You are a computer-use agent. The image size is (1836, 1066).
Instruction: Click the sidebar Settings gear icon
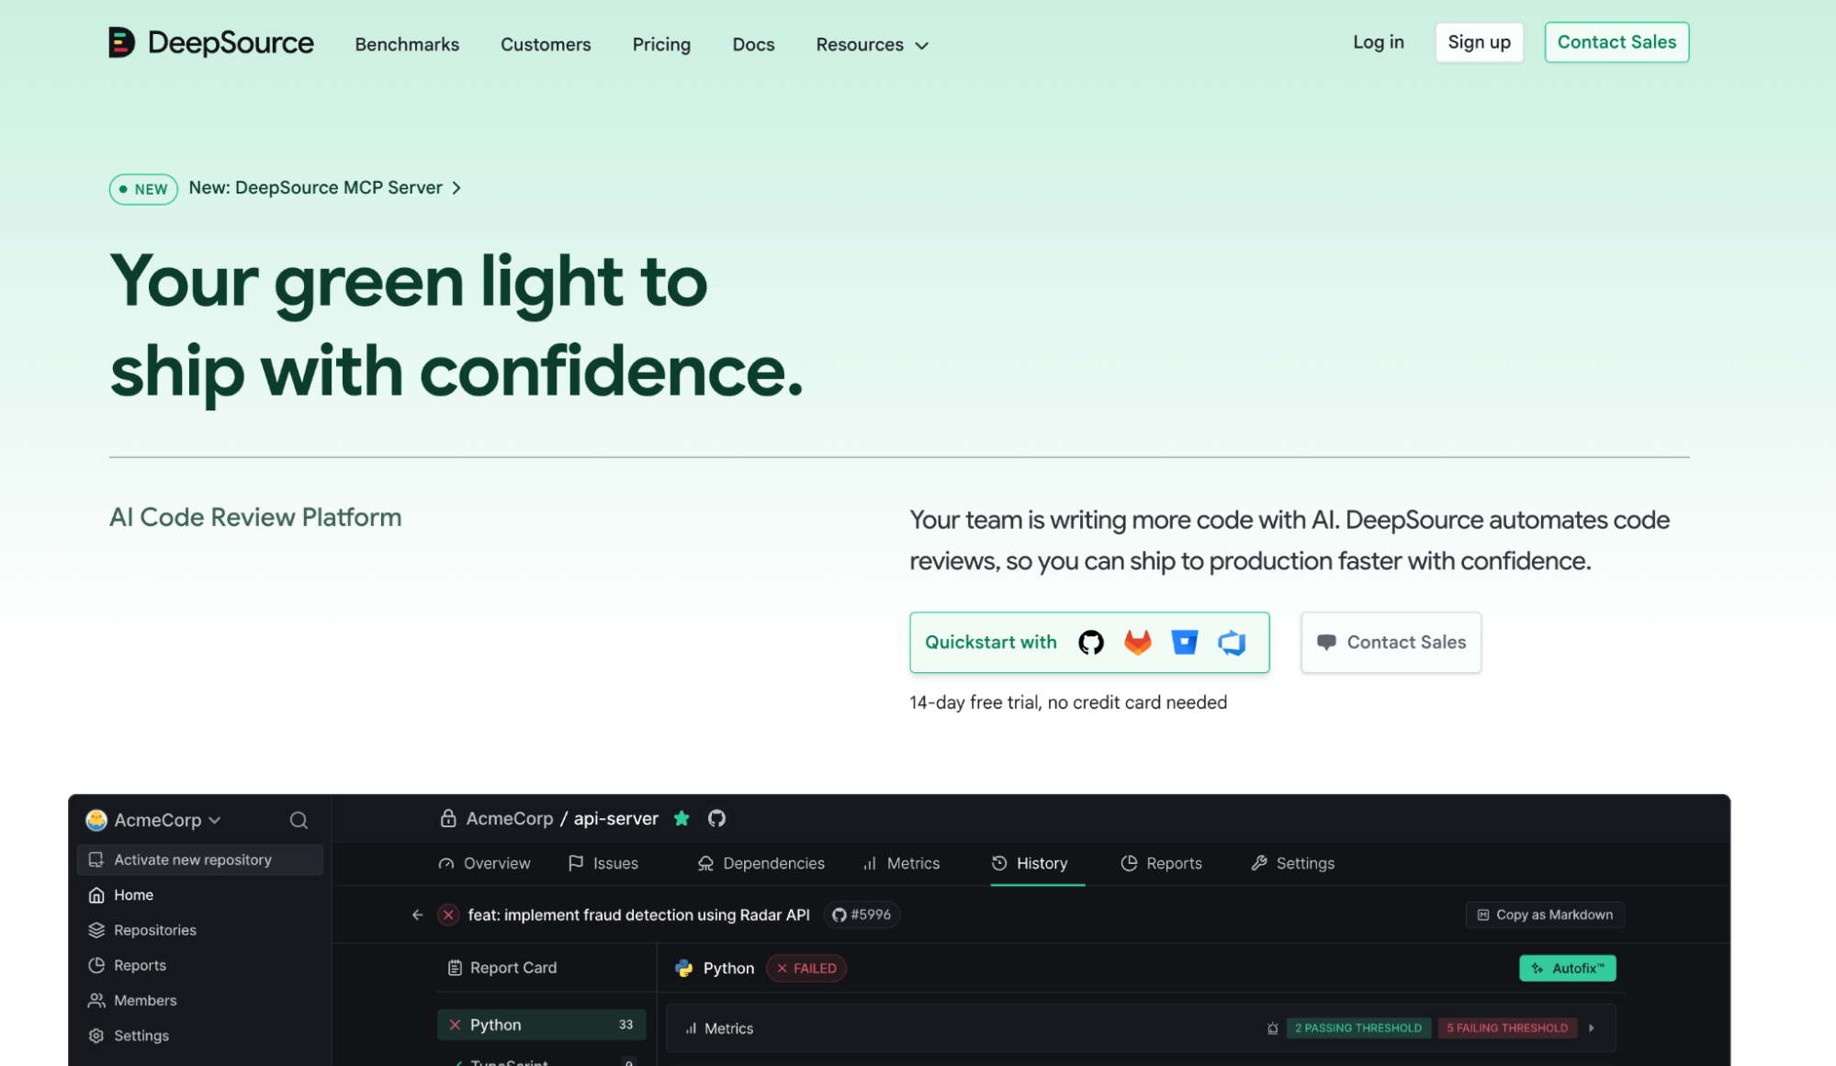(x=96, y=1036)
